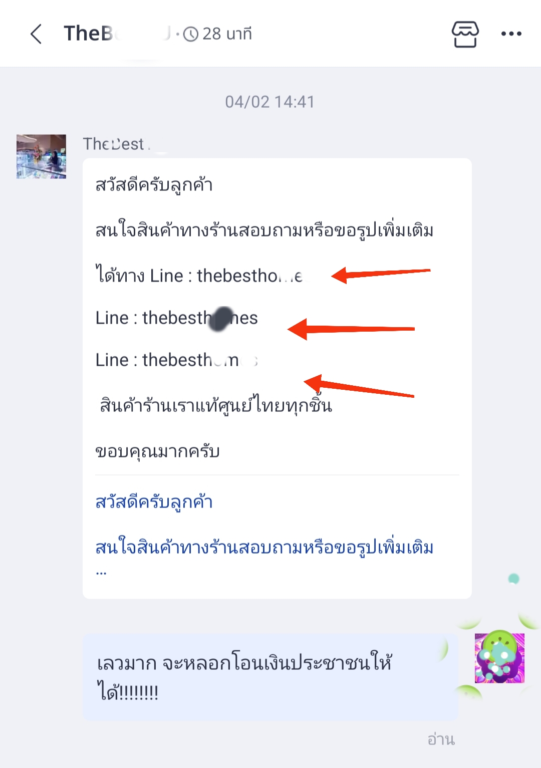
Task: Tap the blue สวัสดีครับลูกค้า quick reply
Action: click(154, 501)
